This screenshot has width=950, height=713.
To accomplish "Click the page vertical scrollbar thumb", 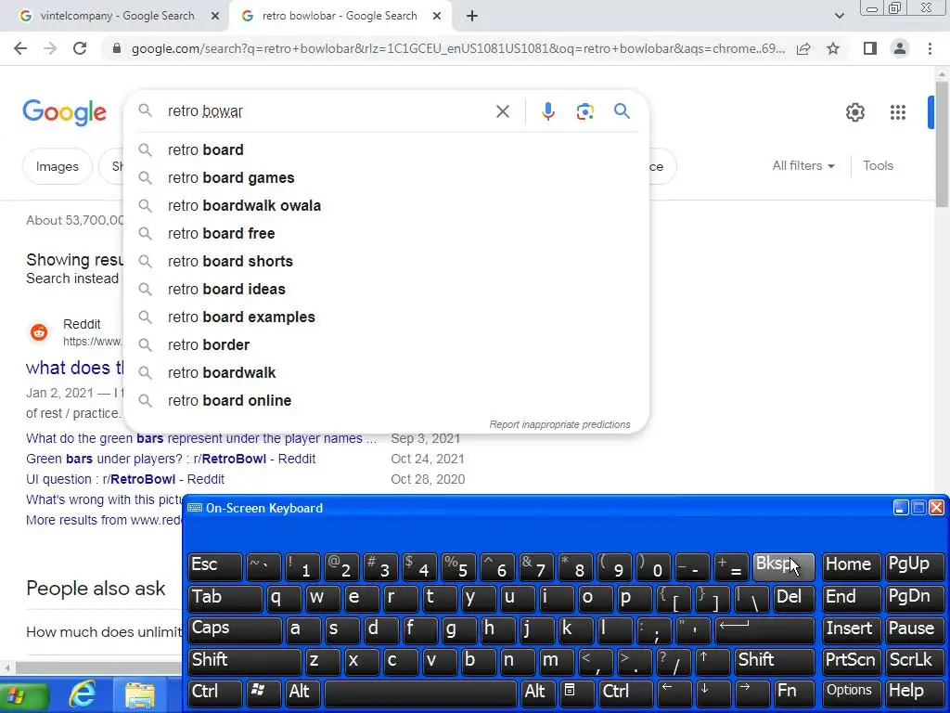I will (x=943, y=146).
